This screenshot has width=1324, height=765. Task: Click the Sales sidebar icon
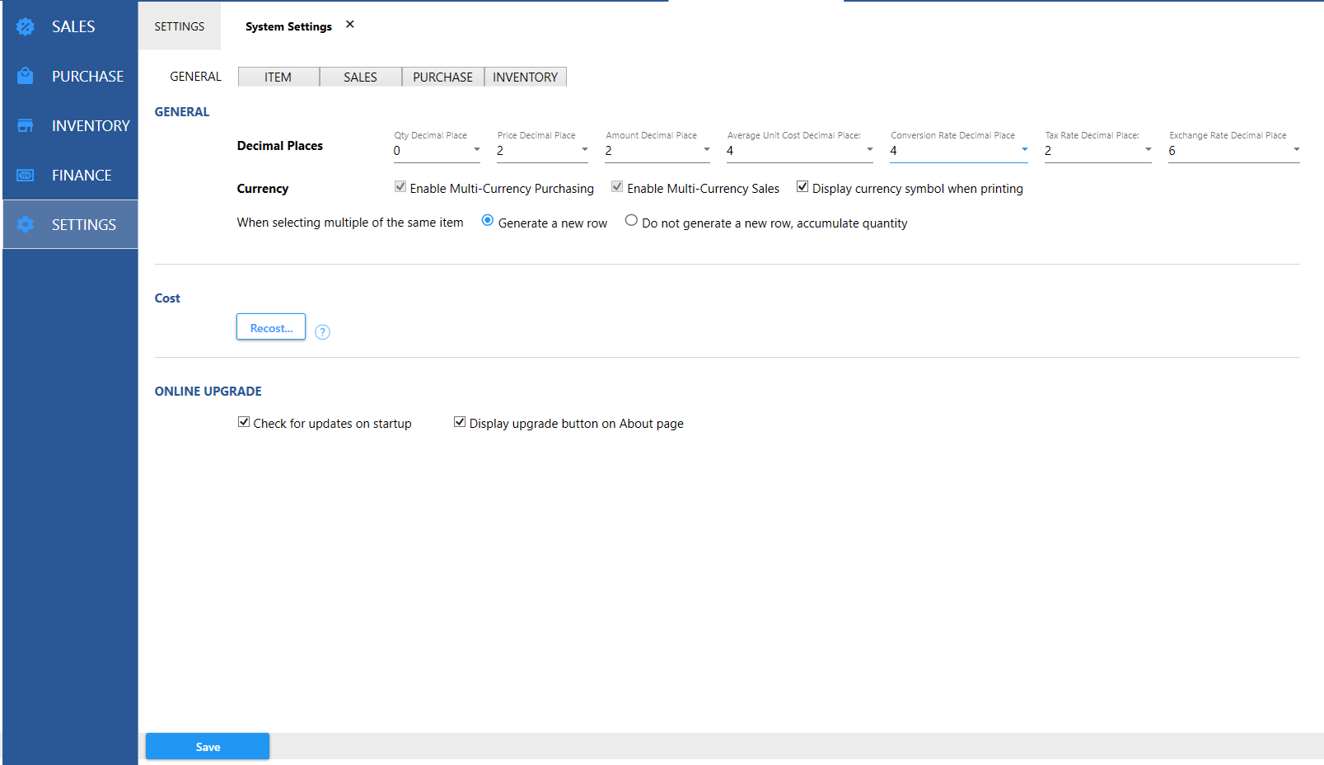(26, 26)
